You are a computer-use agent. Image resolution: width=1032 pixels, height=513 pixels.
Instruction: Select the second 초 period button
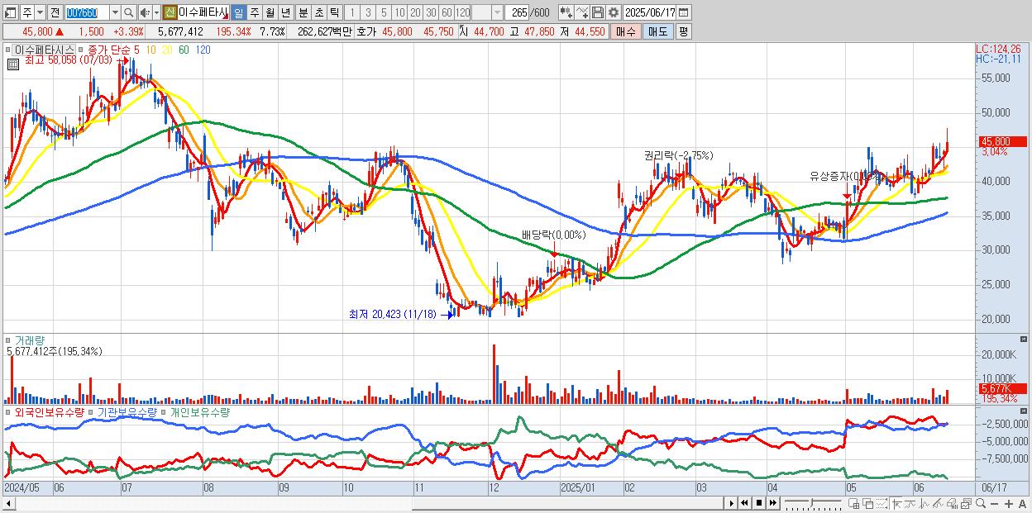point(319,12)
